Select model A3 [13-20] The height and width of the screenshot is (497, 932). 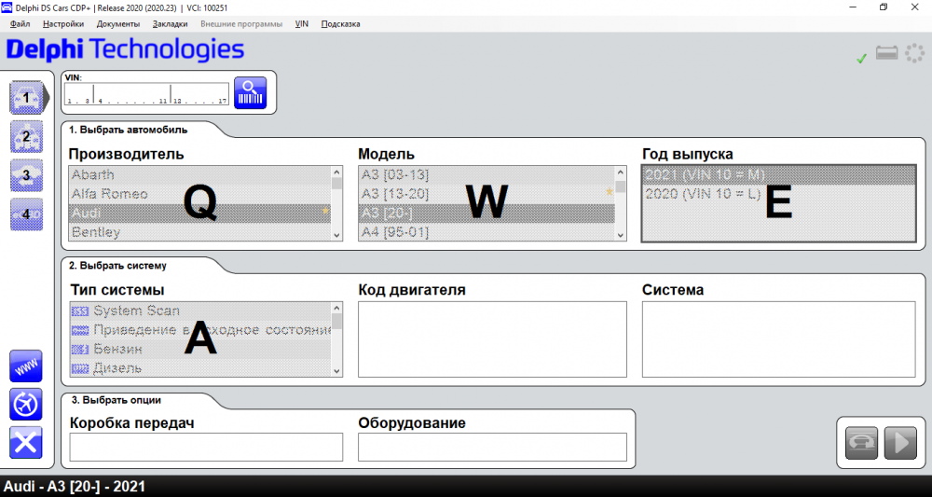point(487,194)
